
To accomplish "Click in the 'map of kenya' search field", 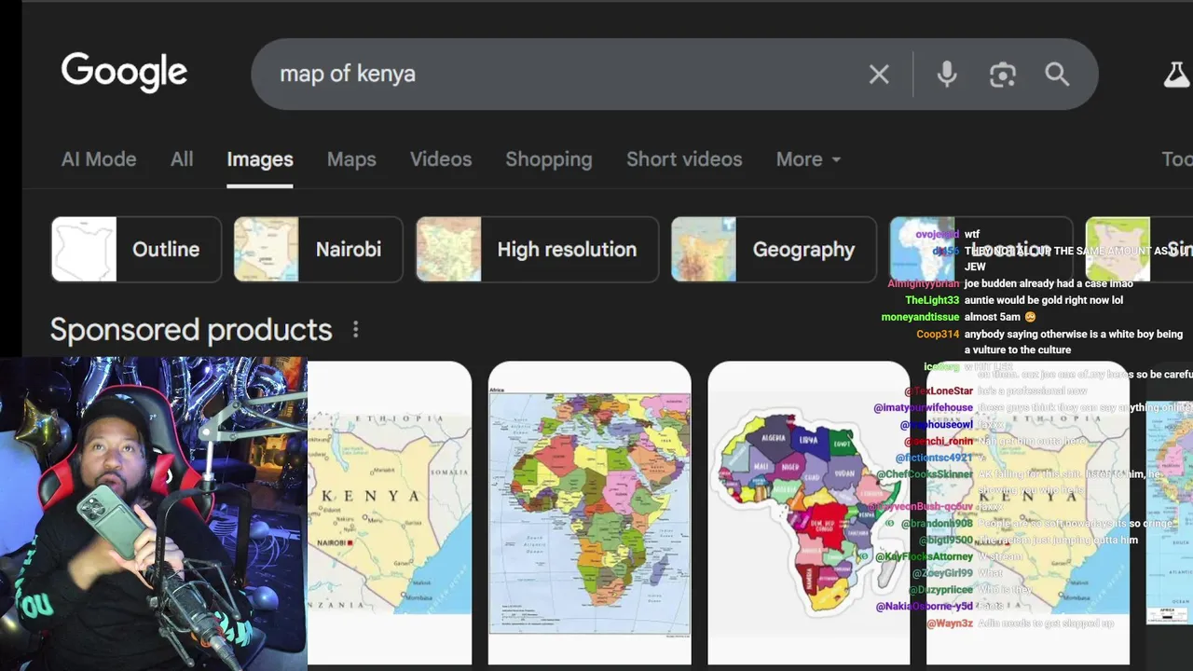I will 559,75.
